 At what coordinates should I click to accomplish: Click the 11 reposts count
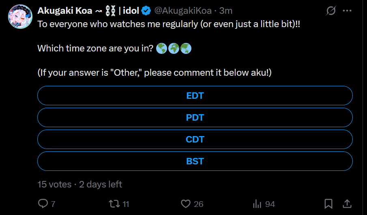pyautogui.click(x=126, y=204)
